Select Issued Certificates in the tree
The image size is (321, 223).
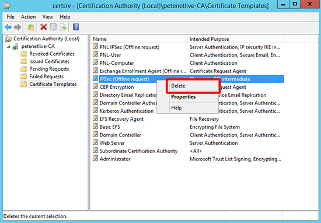coord(50,61)
